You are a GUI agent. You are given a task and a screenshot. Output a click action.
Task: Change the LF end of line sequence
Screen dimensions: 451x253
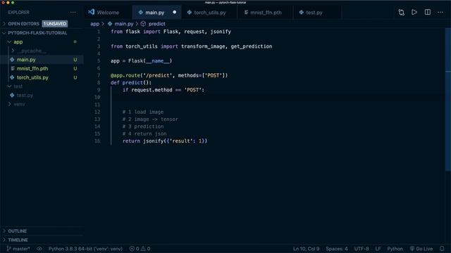point(378,249)
